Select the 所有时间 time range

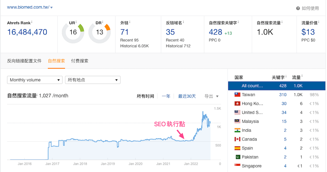[x=145, y=96]
